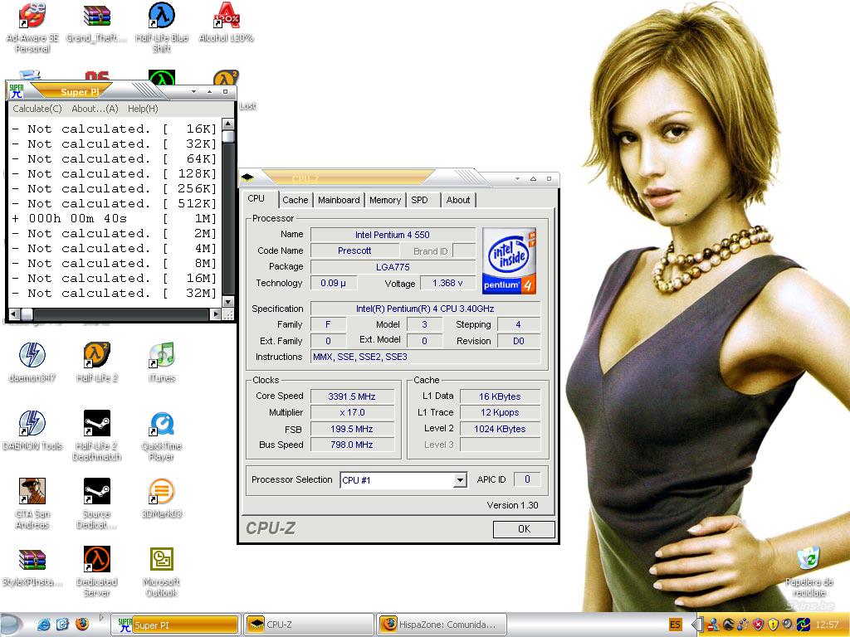Open DAEMON Tools desktop icon
The height and width of the screenshot is (637, 850).
coord(32,425)
